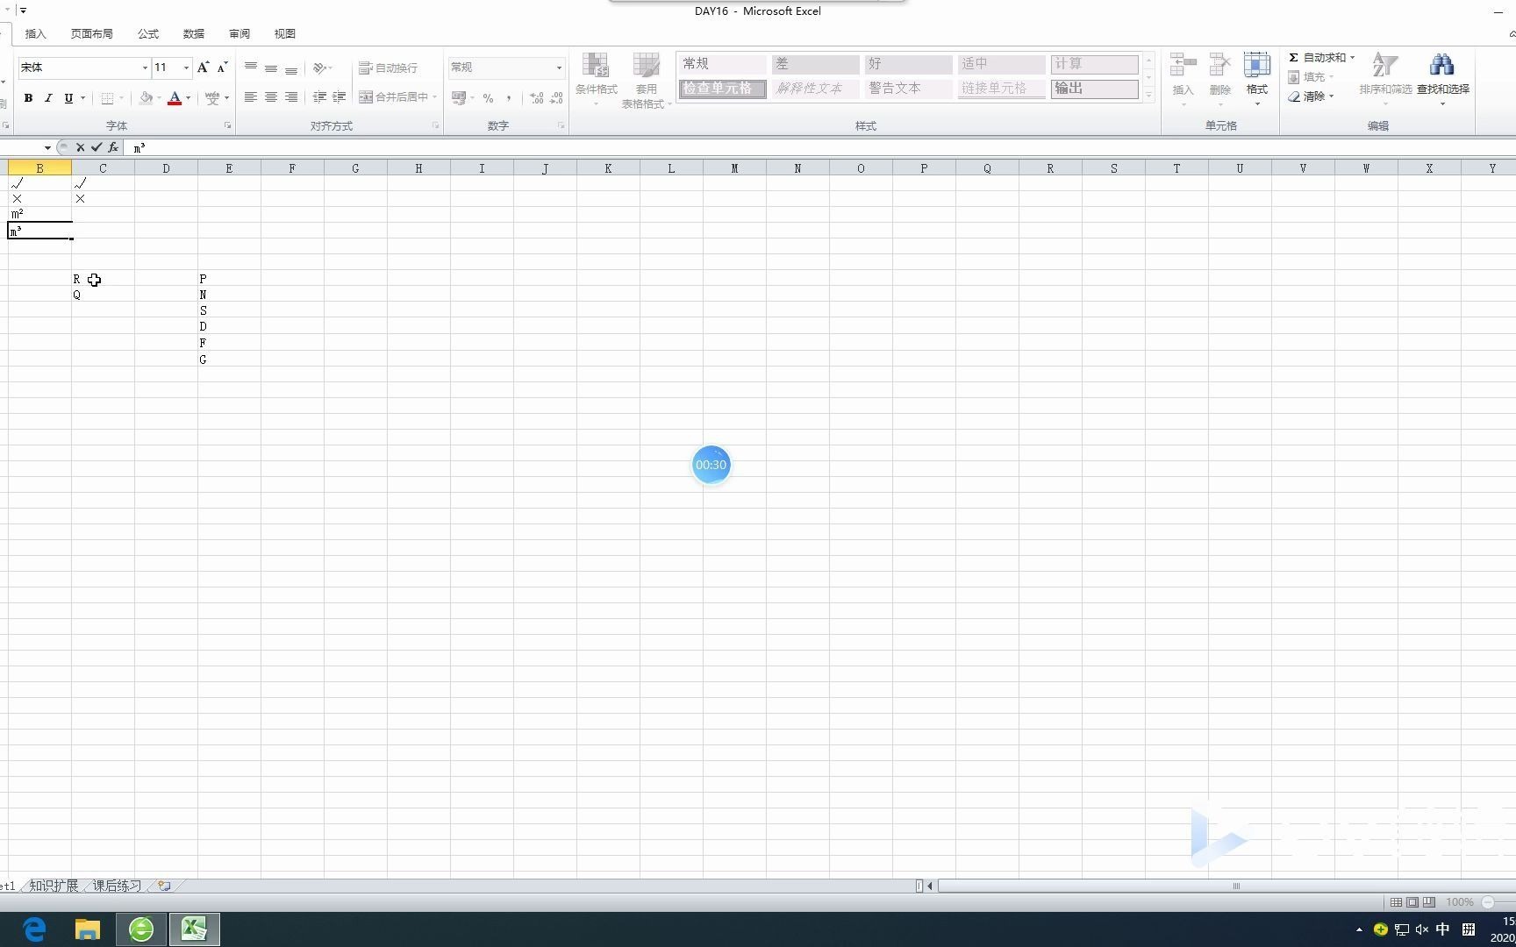
Task: Select the 输出 cell style
Action: [1094, 89]
